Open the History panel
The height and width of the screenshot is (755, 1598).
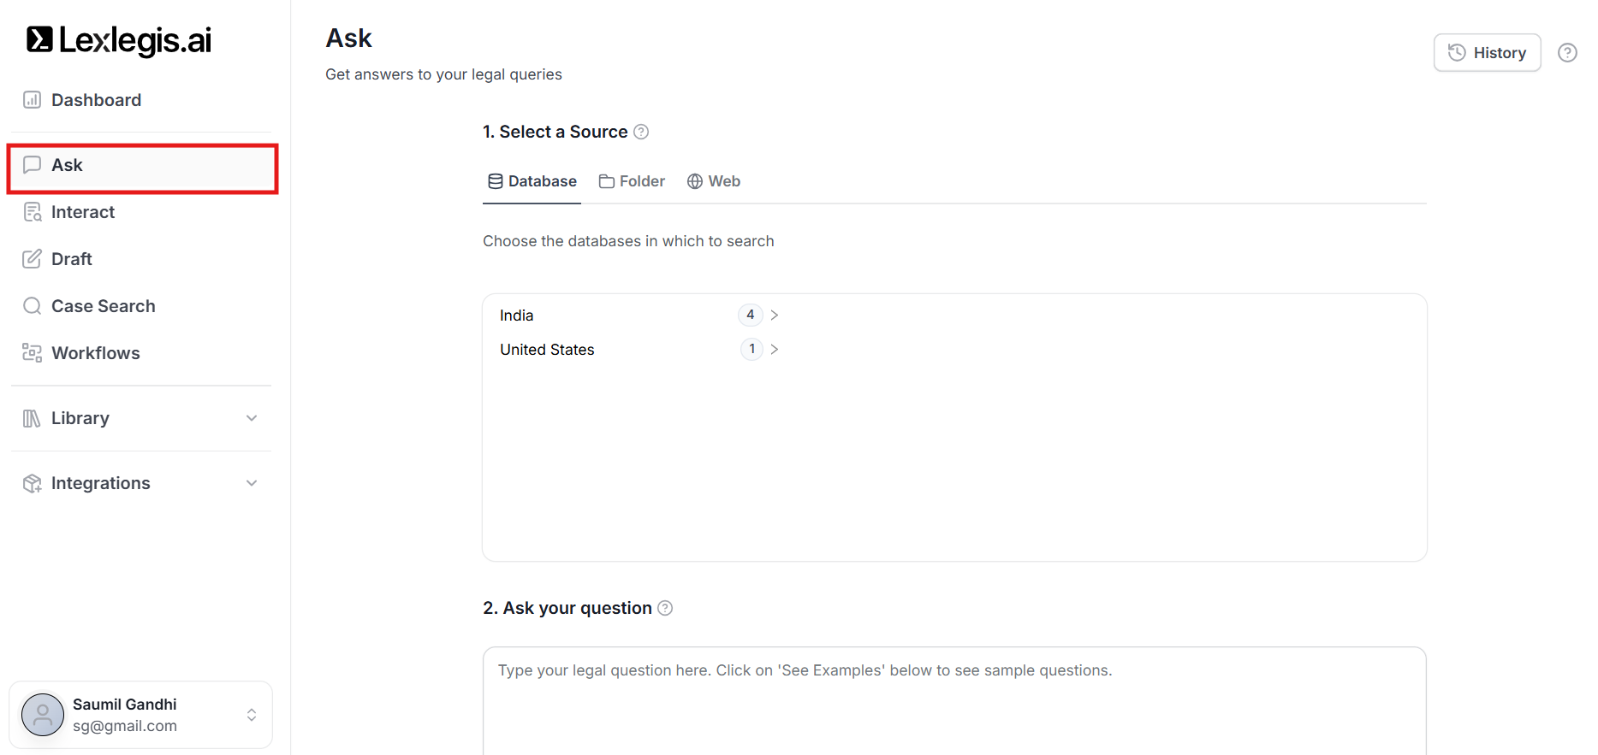pos(1487,53)
